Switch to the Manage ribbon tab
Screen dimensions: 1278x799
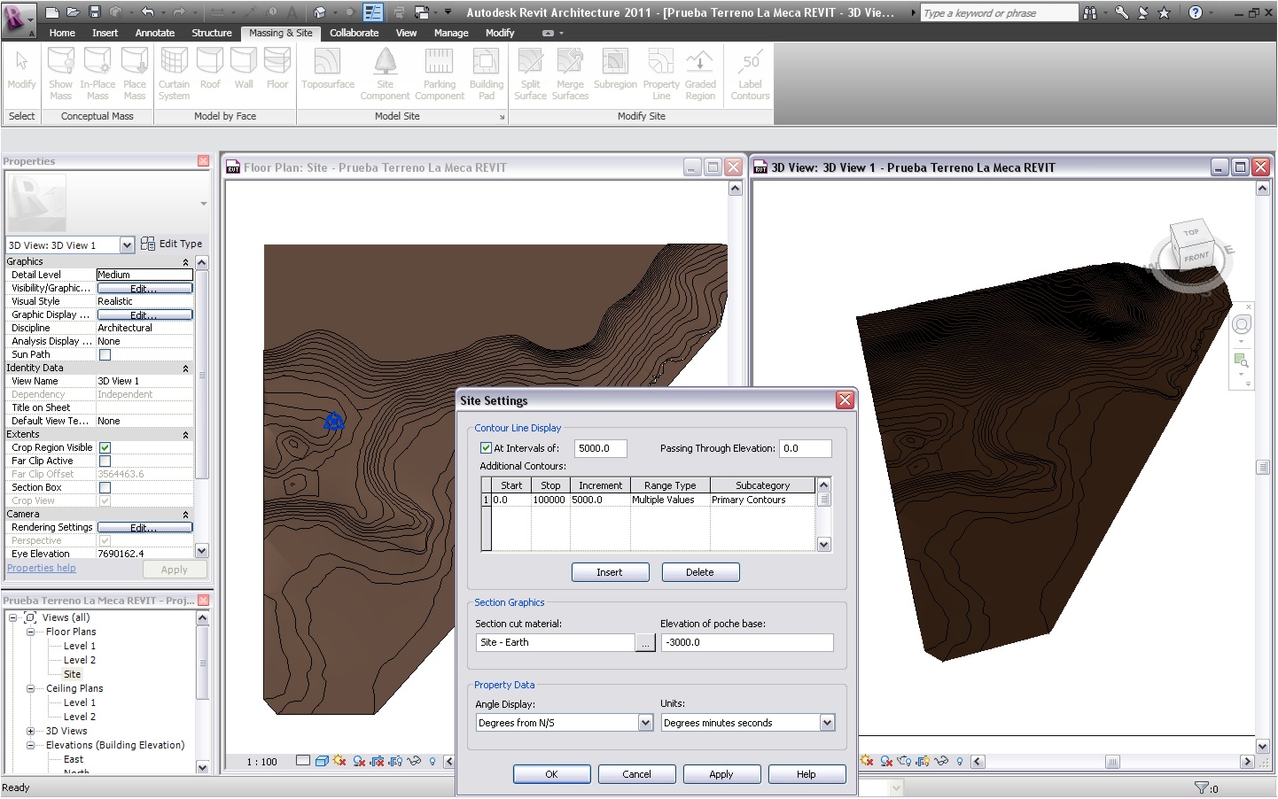pyautogui.click(x=451, y=33)
